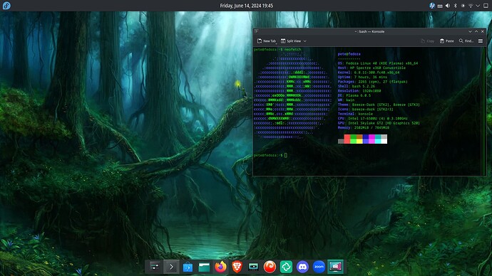This screenshot has width=492, height=276.
Task: Open the Fedora application launcher
Action: click(6, 6)
